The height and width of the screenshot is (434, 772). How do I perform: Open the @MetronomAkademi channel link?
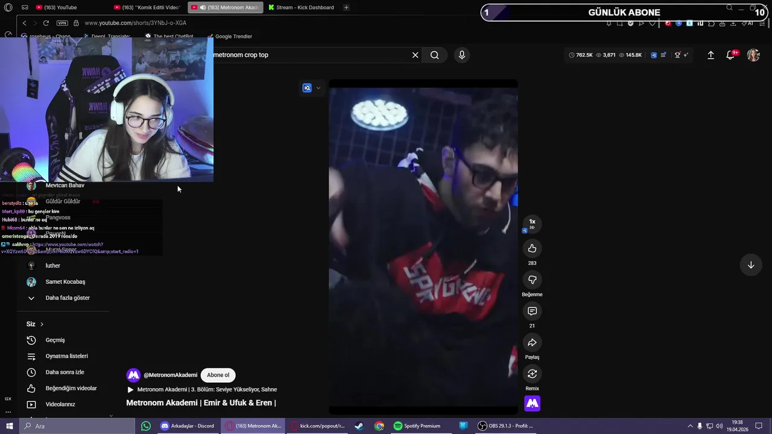170,375
